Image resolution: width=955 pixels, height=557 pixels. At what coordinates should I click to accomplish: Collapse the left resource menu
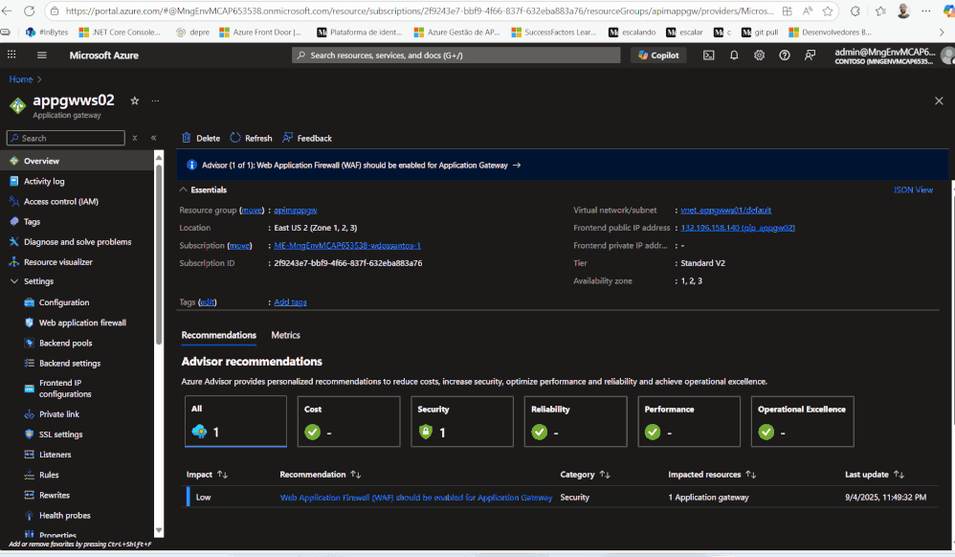click(x=153, y=138)
